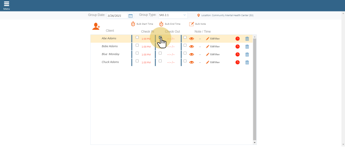
Task: Check the Check IN box for Abe Adams
Action: tap(137, 37)
